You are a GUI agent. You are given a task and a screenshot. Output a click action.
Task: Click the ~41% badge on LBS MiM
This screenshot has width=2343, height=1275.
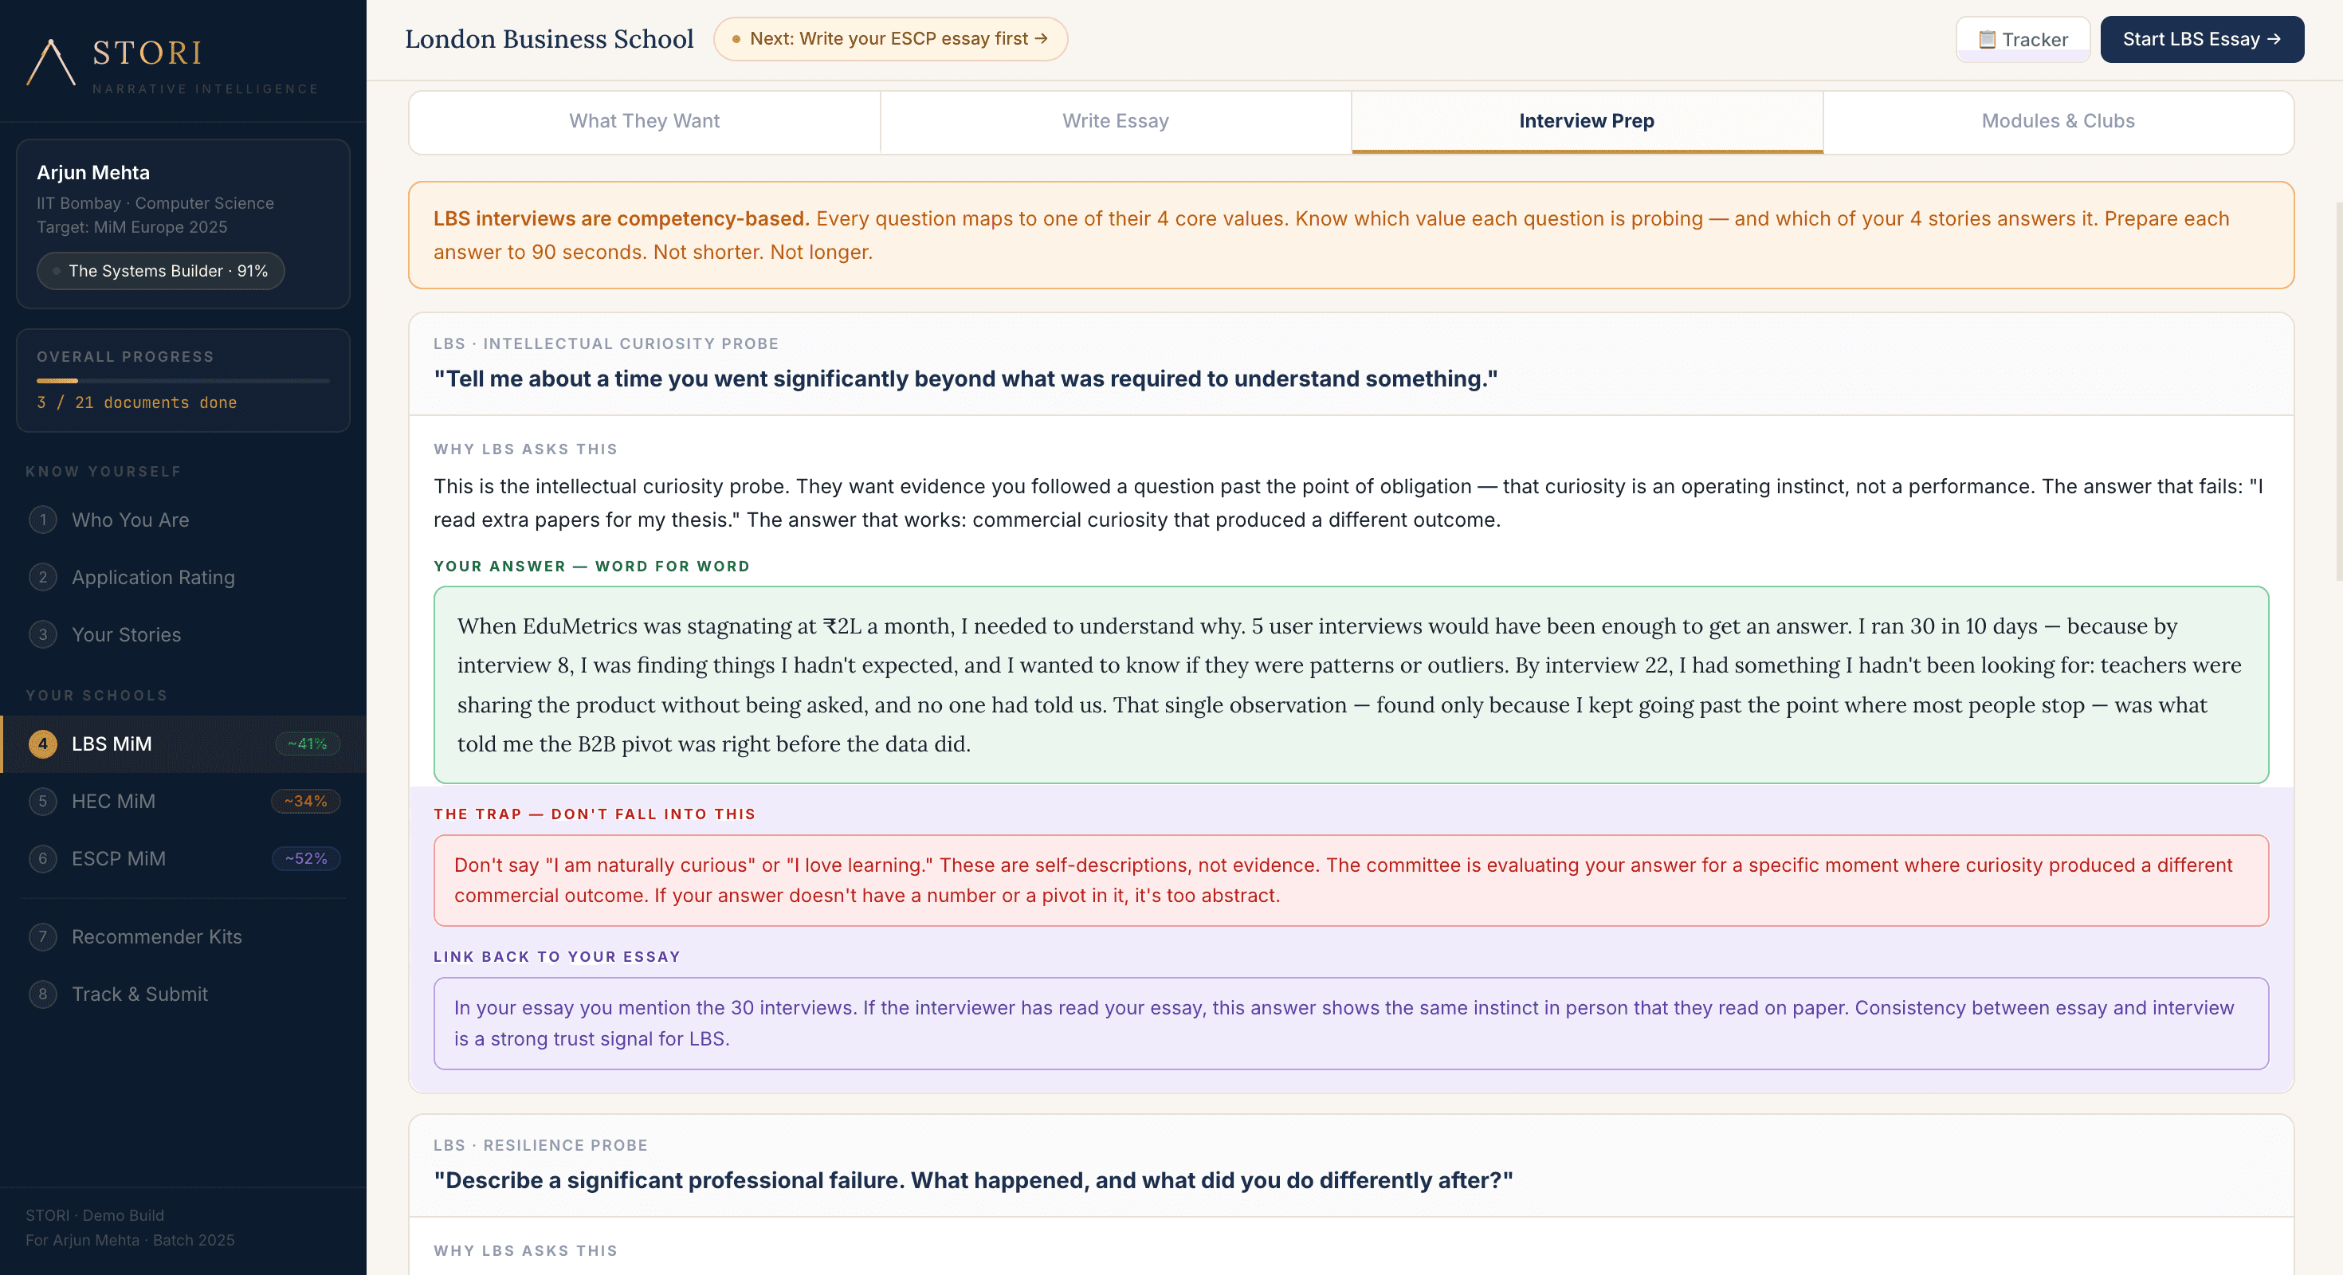pyautogui.click(x=308, y=744)
